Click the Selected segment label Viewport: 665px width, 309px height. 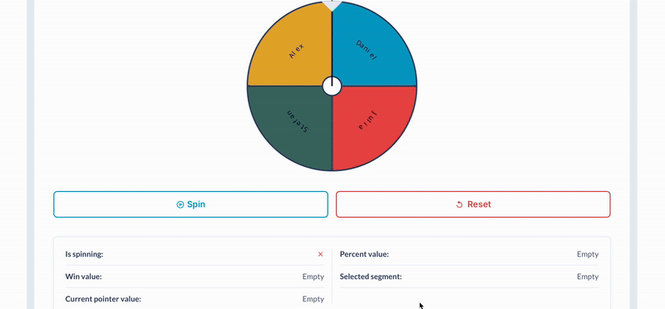pyautogui.click(x=371, y=277)
